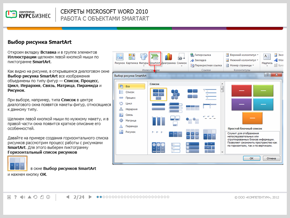Viewport: 290px width, 218px height.
Task: Toggle the sound speaker icon in footer
Action: pyautogui.click(x=22, y=197)
